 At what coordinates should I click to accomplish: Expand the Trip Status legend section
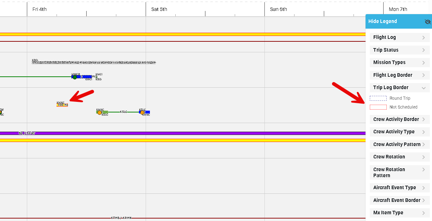399,50
